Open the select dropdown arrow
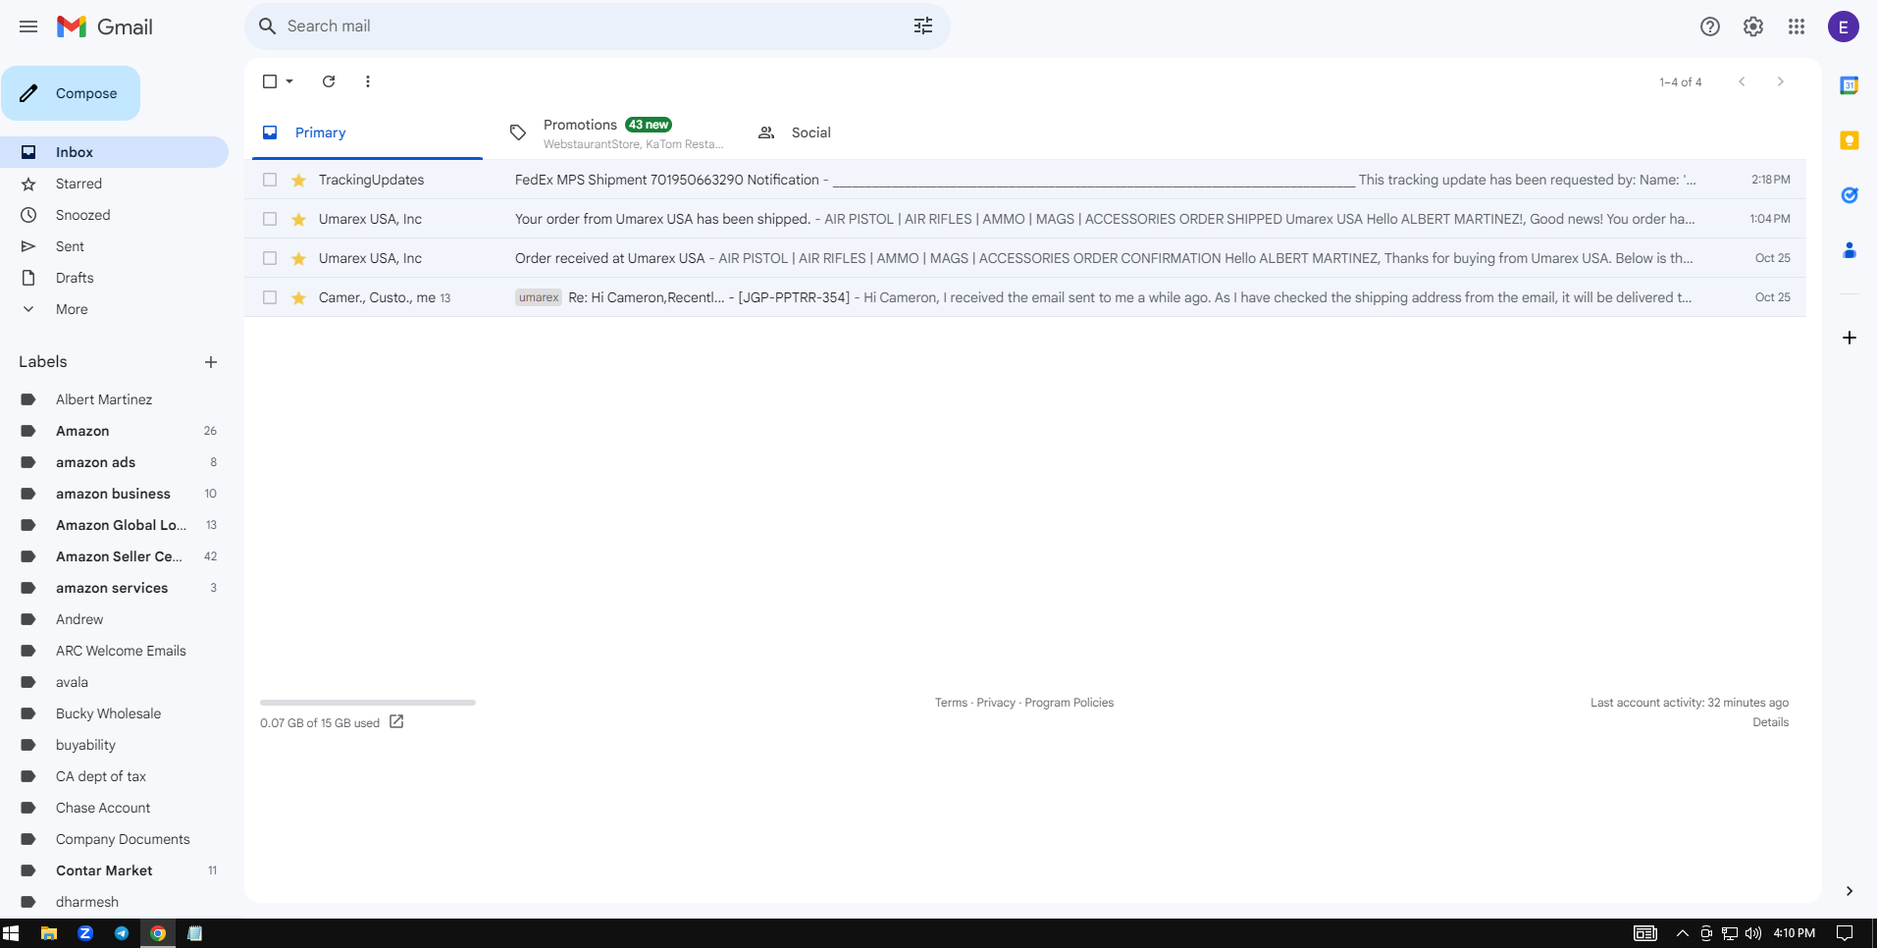The width and height of the screenshot is (1877, 948). pyautogui.click(x=289, y=81)
